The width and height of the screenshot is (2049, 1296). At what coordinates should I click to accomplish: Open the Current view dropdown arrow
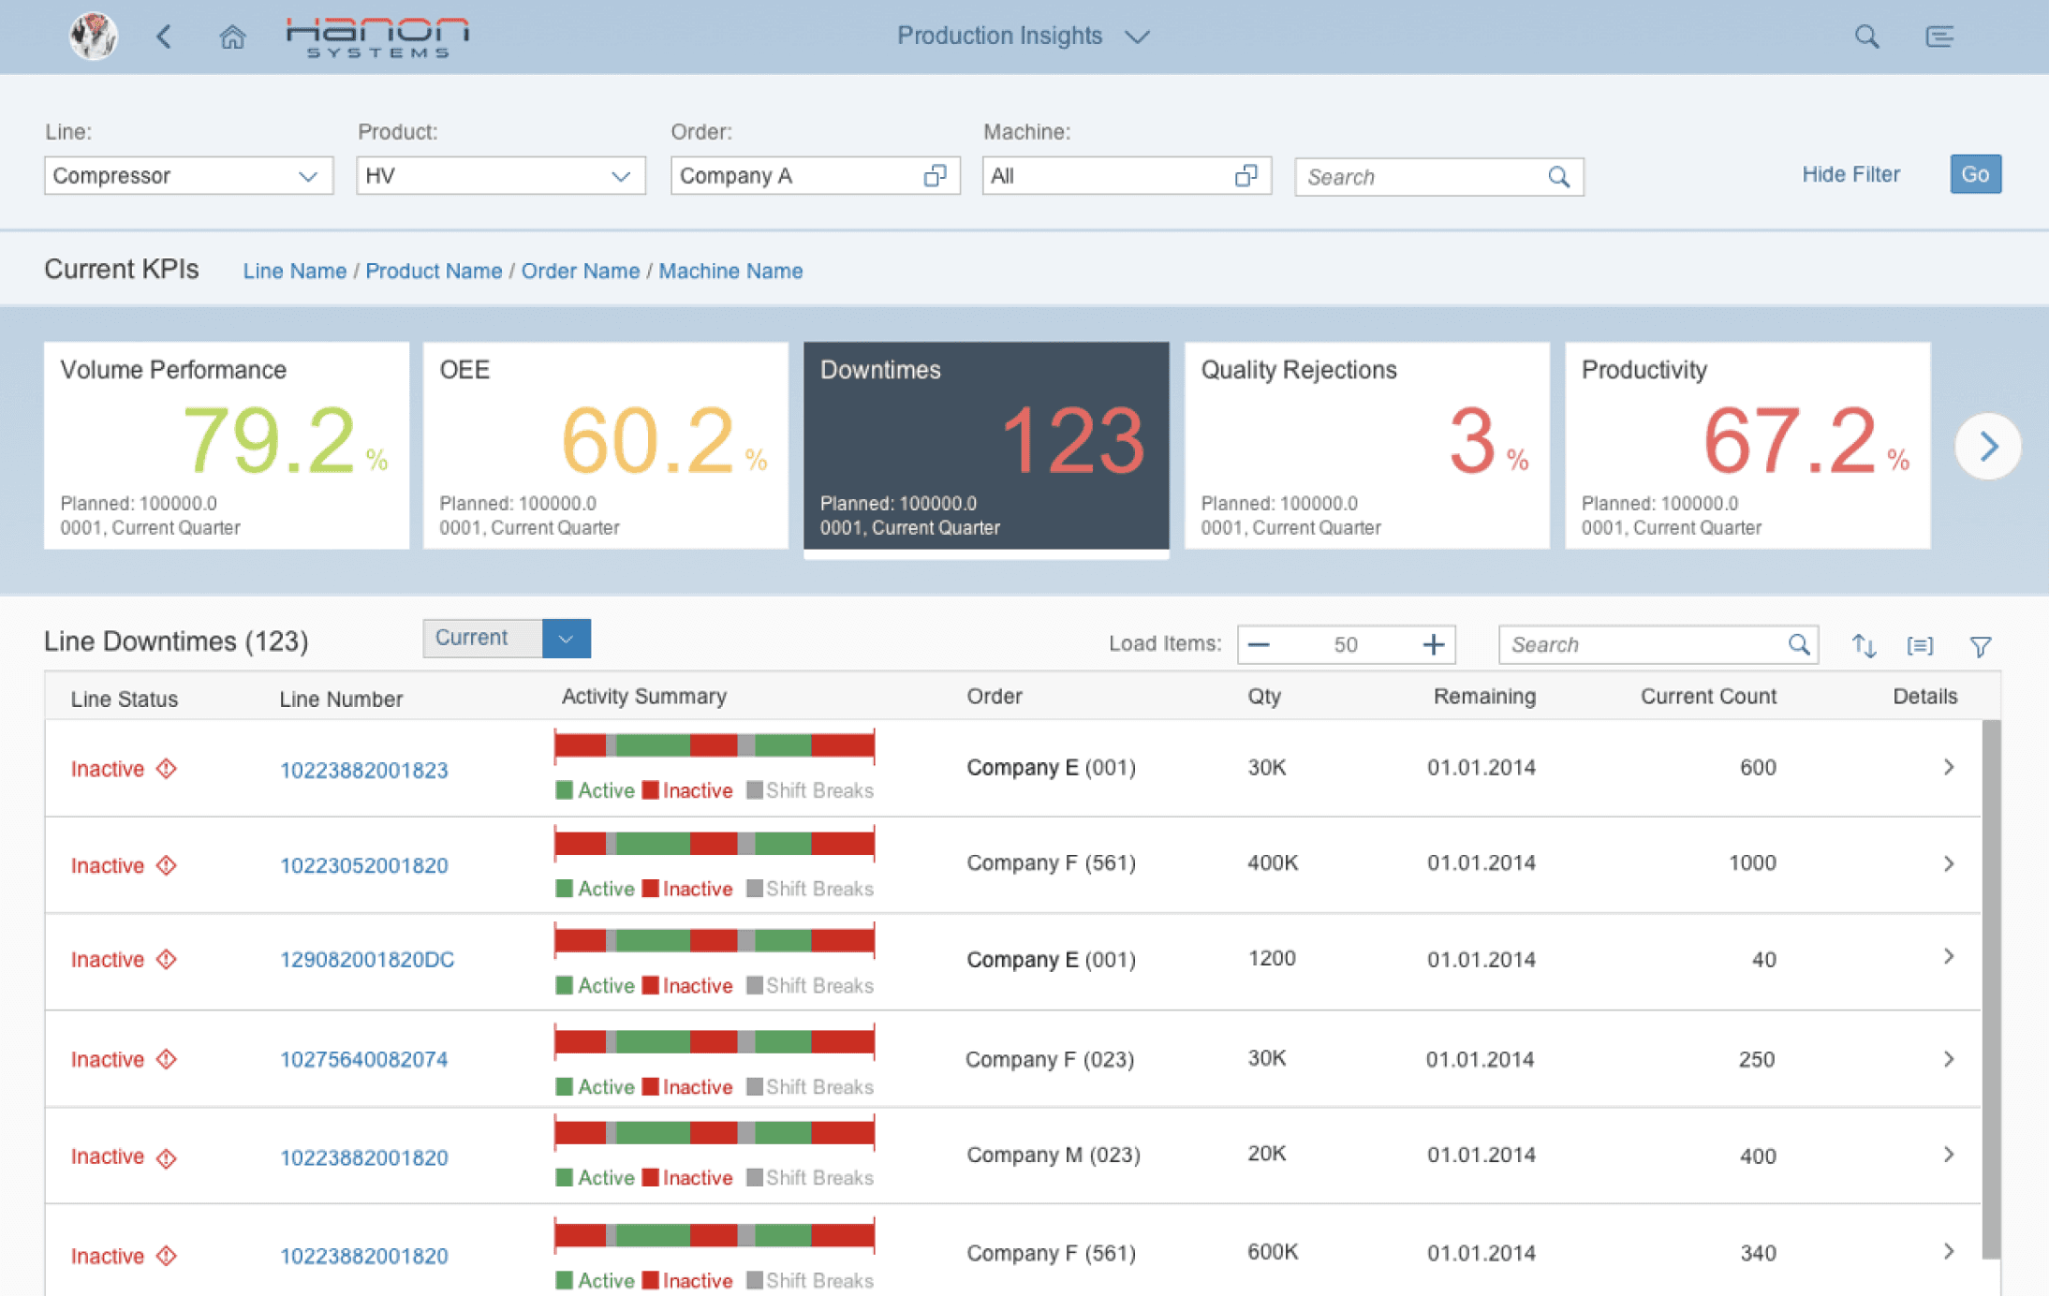pyautogui.click(x=566, y=639)
